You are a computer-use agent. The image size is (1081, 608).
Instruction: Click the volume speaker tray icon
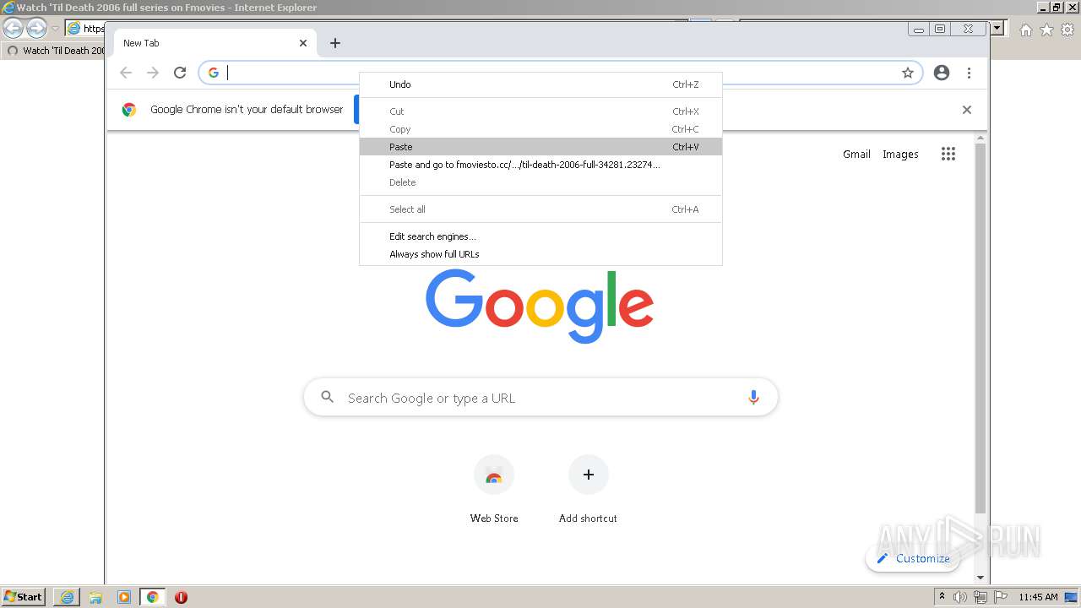pos(960,597)
